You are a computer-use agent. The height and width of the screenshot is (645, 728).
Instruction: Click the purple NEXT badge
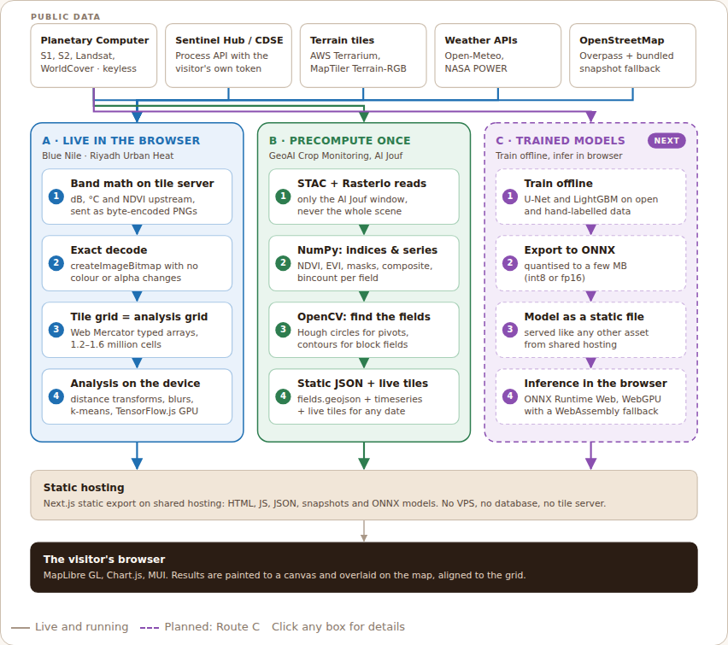coord(666,141)
